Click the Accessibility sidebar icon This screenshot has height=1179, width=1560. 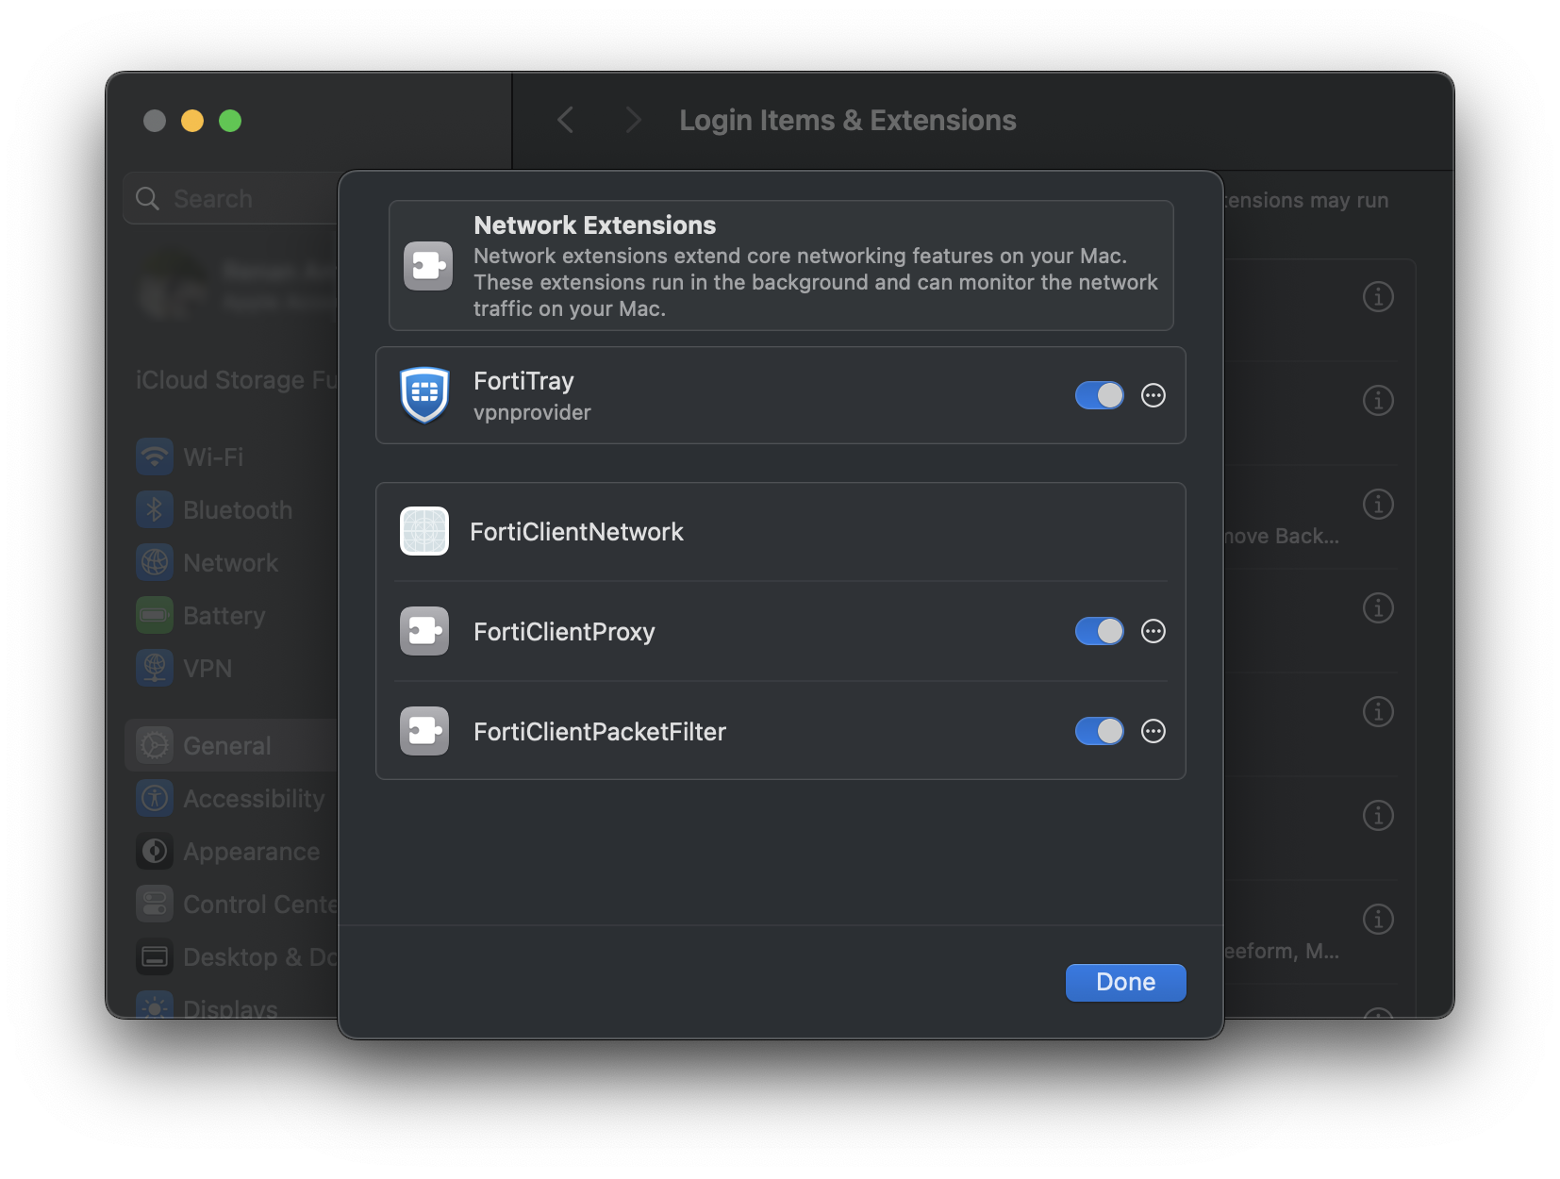[155, 799]
